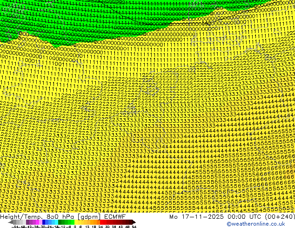Click the purple legend swatch at -42
This screenshot has width=295, height=228.
click(27, 222)
